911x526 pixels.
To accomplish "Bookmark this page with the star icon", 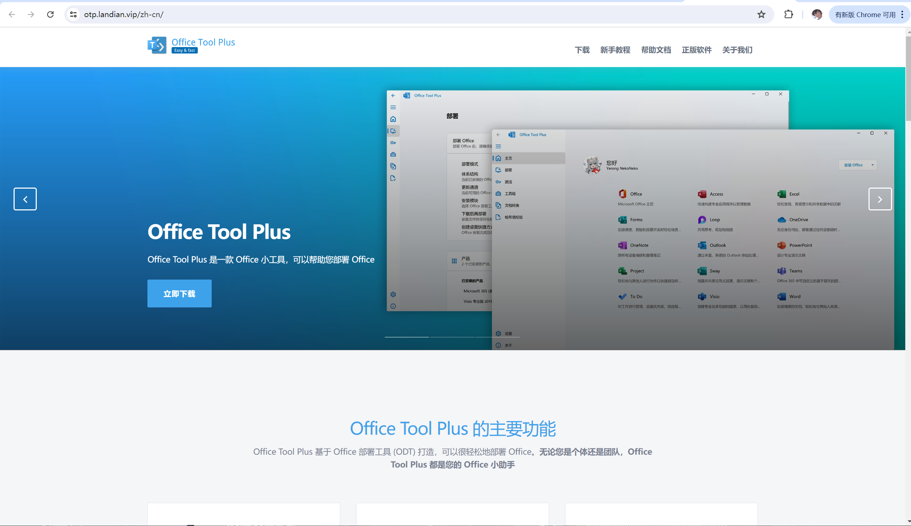I will [x=761, y=14].
